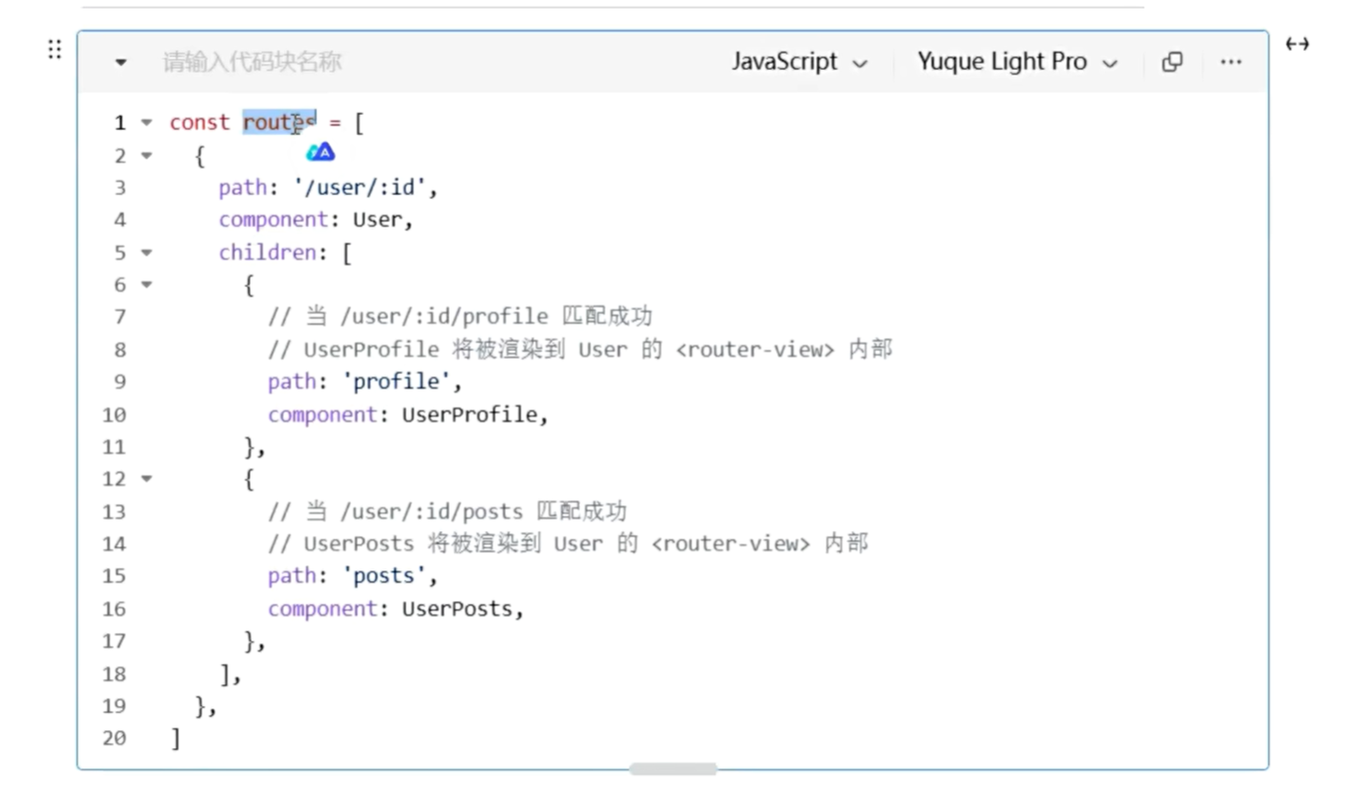Image resolution: width=1346 pixels, height=800 pixels.
Task: Open the three-dot more options menu
Action: coord(1231,62)
